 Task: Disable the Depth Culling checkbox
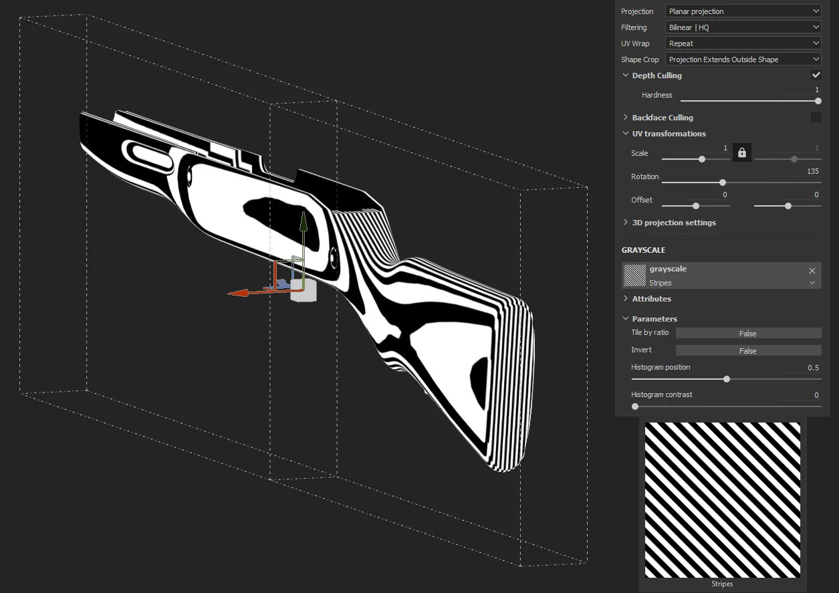click(816, 76)
